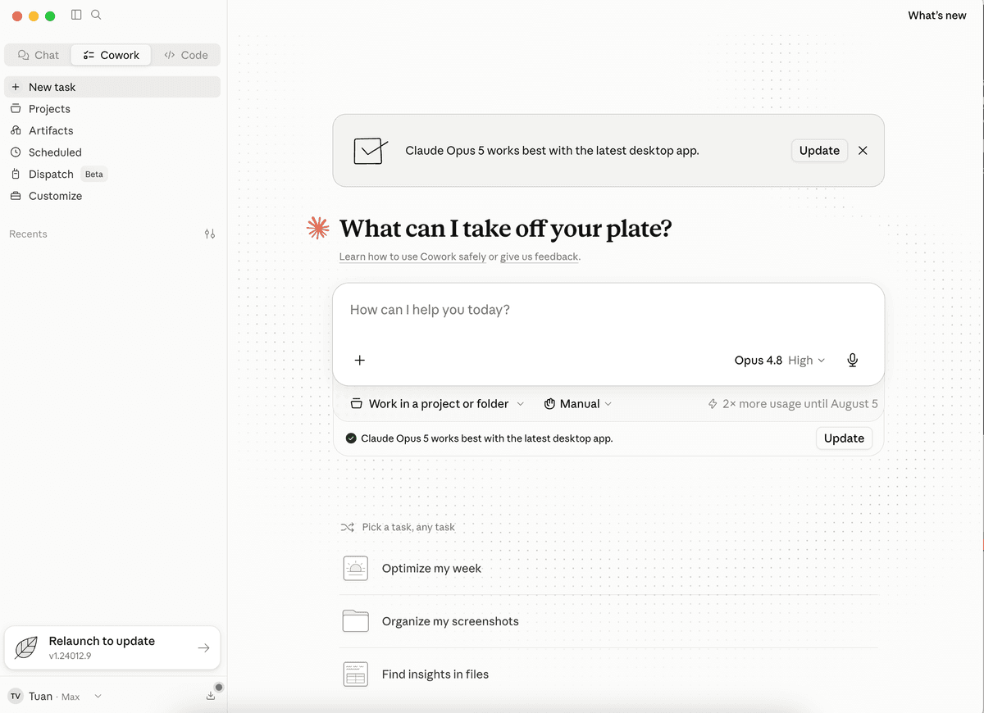The width and height of the screenshot is (984, 713).
Task: Click the Artifacts shapes icon
Action: [x=16, y=130]
